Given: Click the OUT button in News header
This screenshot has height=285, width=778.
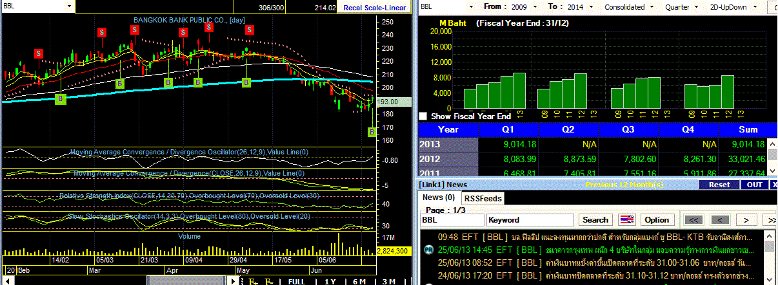Looking at the screenshot, I should pos(753,185).
